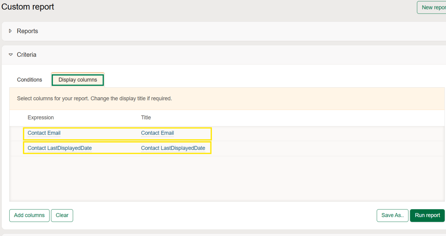Clear all selected display columns

pyautogui.click(x=62, y=215)
